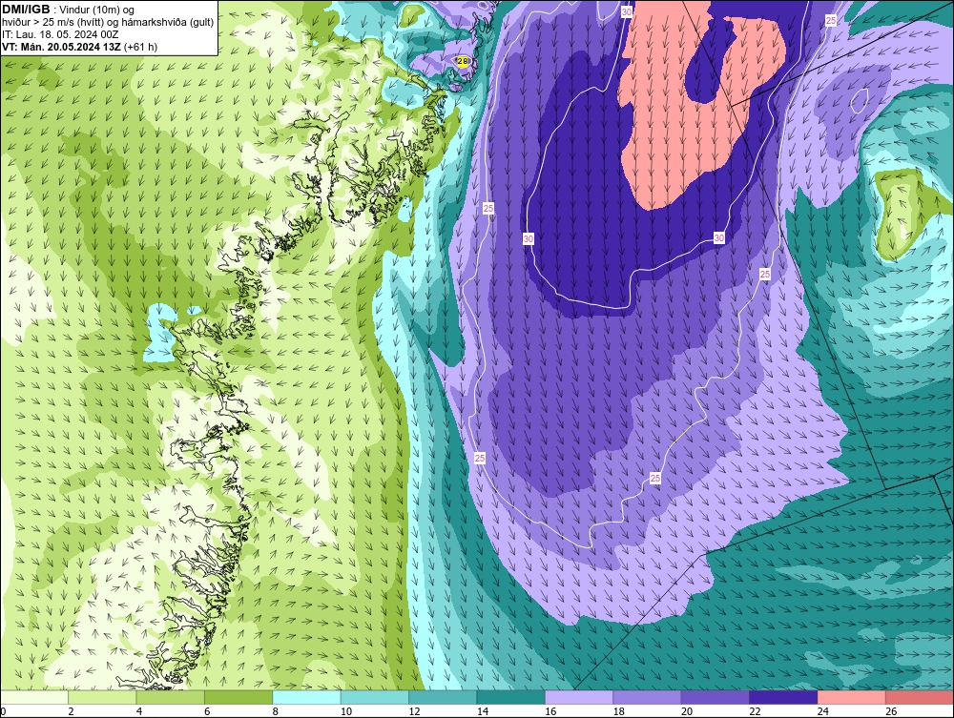Click the 22–24 m/s dark indigo legend swatch

[x=783, y=697]
